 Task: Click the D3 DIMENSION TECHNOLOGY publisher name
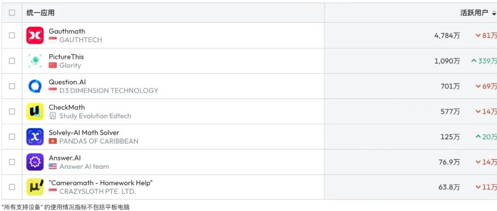click(109, 91)
